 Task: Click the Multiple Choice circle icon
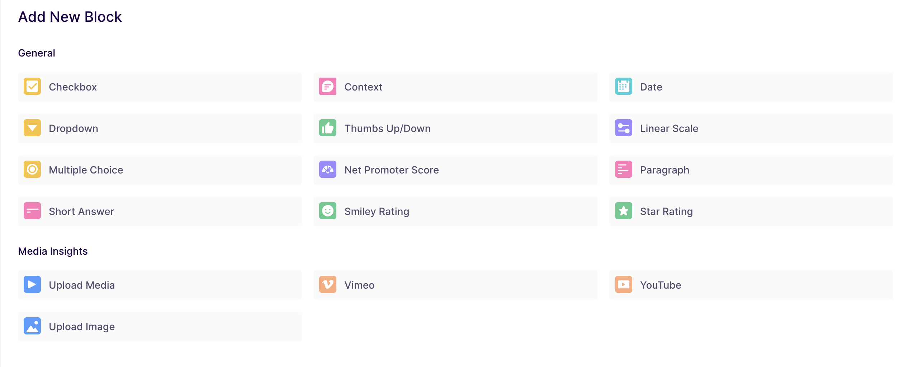[32, 170]
